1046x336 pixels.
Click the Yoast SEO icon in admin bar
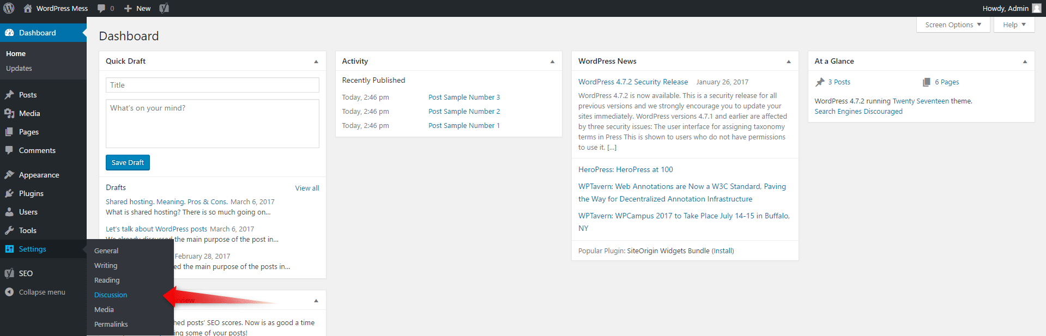coord(164,8)
